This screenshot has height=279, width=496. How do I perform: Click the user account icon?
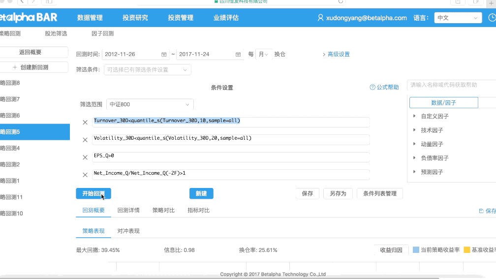(x=320, y=18)
